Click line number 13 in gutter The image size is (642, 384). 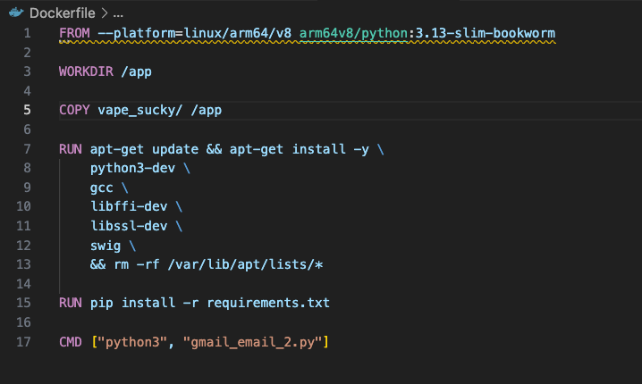(x=23, y=264)
